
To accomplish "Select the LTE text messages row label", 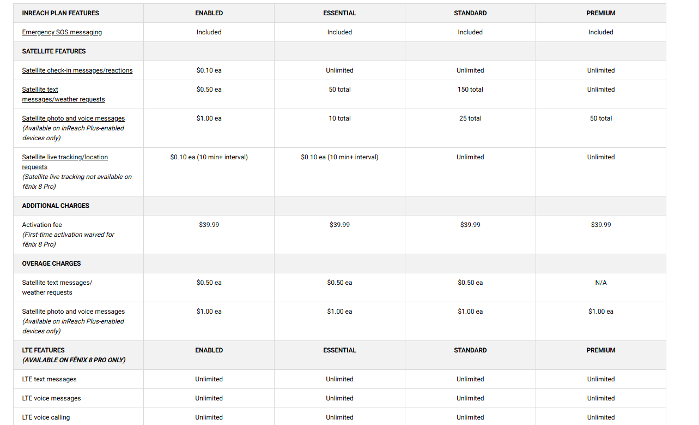I will pos(49,379).
